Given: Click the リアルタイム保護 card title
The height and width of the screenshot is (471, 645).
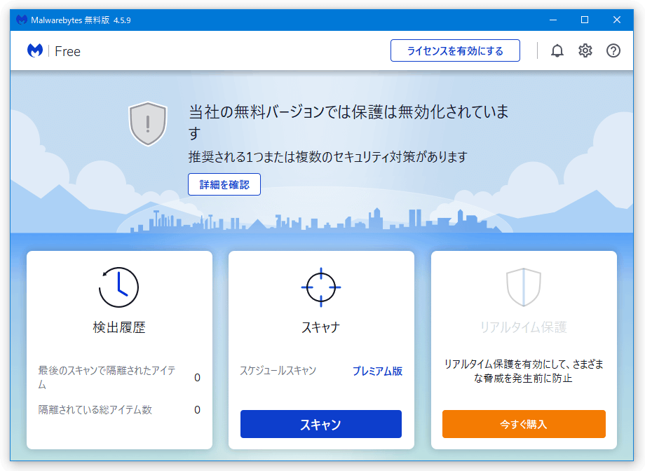Looking at the screenshot, I should [x=523, y=327].
